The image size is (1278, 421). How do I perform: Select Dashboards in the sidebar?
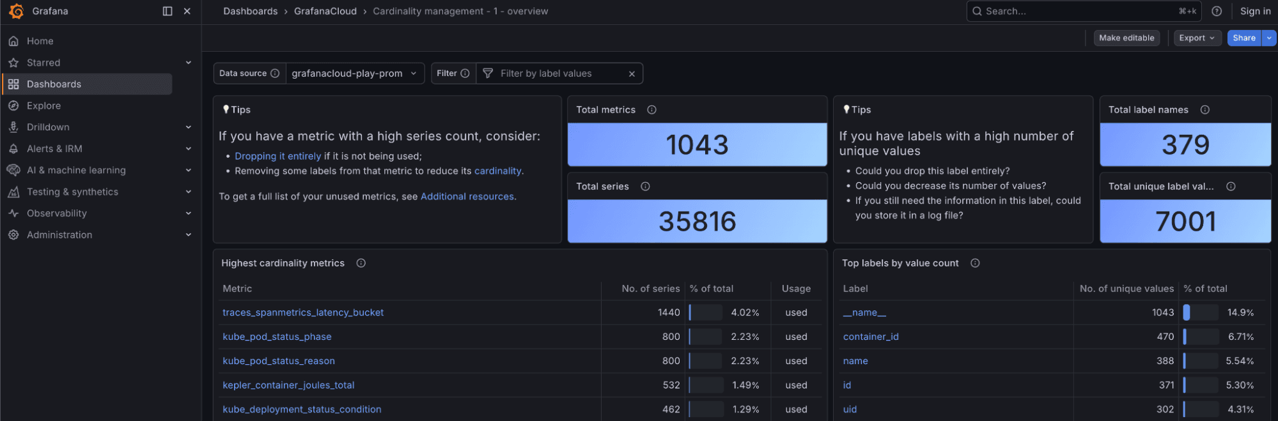click(x=88, y=84)
